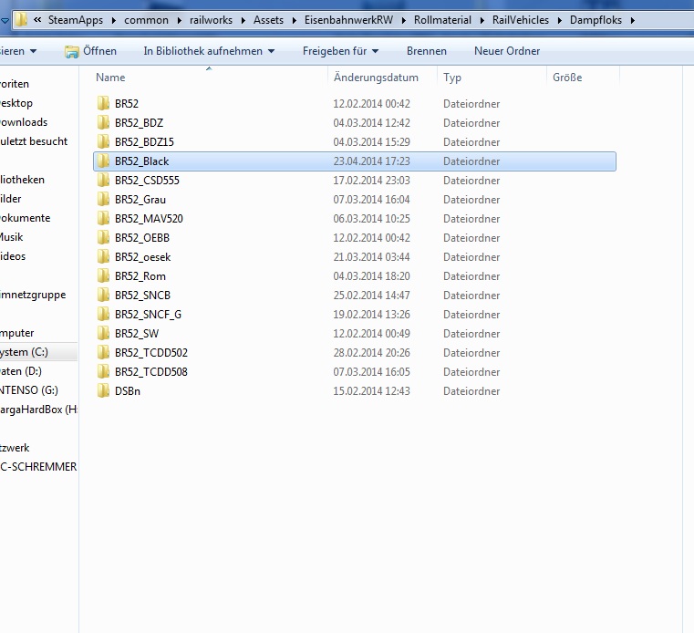Expand dropdown arrow after EisenbahnwerkRW breadcrumb

(403, 20)
